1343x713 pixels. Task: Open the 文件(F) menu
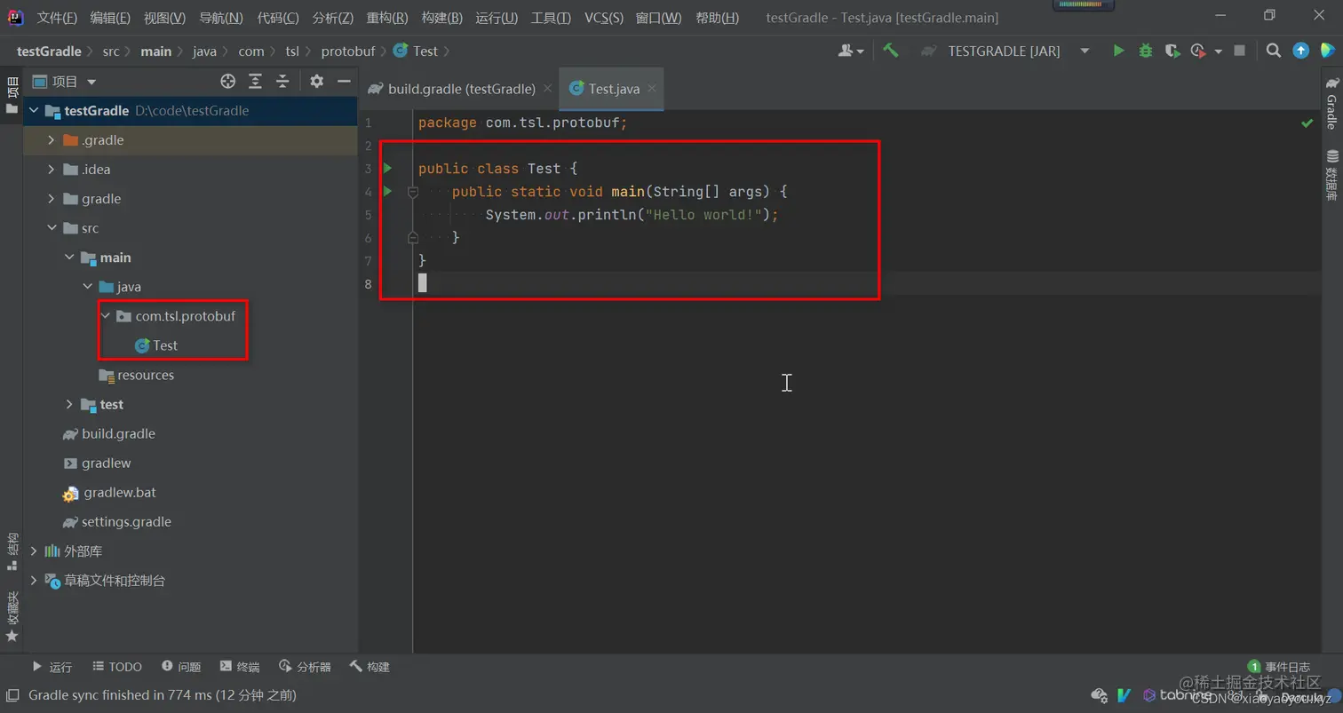(x=57, y=18)
